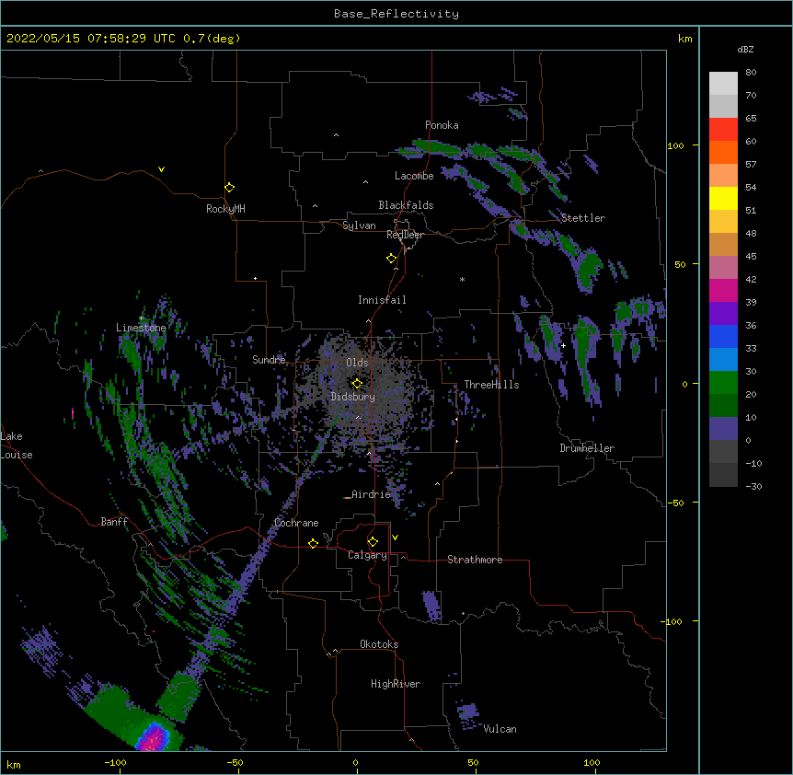This screenshot has width=793, height=775.
Task: Select the slate-purple 0-10 dBZ legend swatch
Action: (723, 429)
